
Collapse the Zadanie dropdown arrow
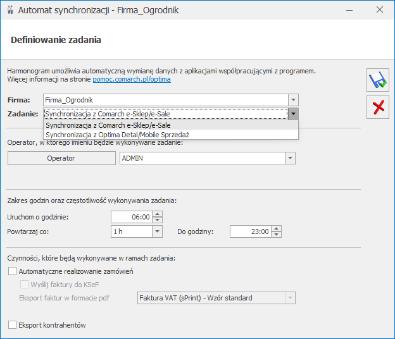pos(292,114)
